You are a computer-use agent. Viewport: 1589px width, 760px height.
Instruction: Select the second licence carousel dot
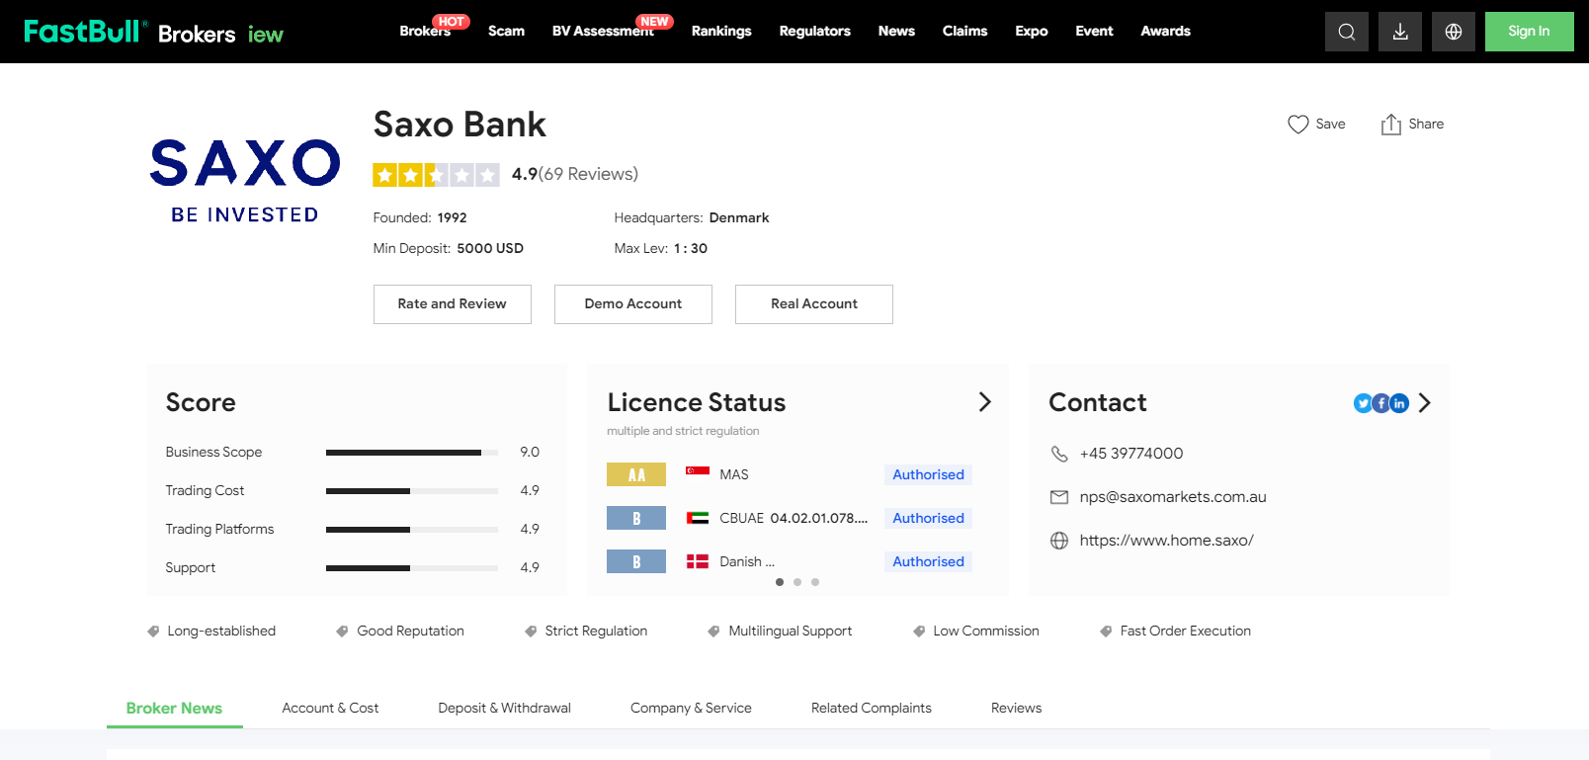pyautogui.click(x=797, y=582)
